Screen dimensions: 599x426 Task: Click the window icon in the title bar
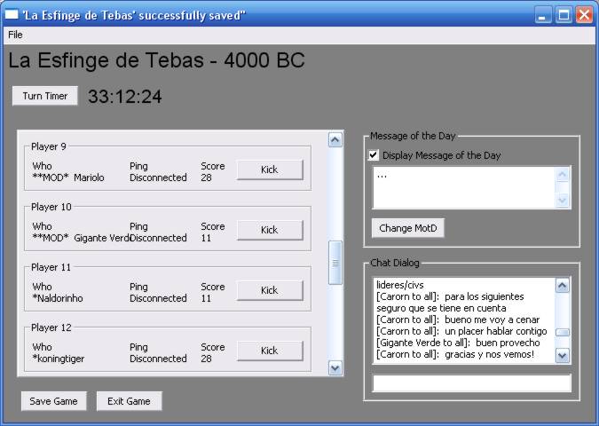click(x=12, y=15)
